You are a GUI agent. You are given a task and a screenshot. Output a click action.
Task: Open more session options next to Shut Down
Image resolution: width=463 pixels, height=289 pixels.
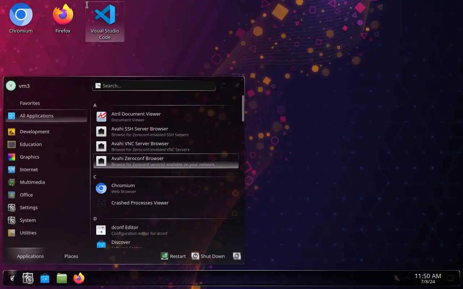tap(237, 256)
